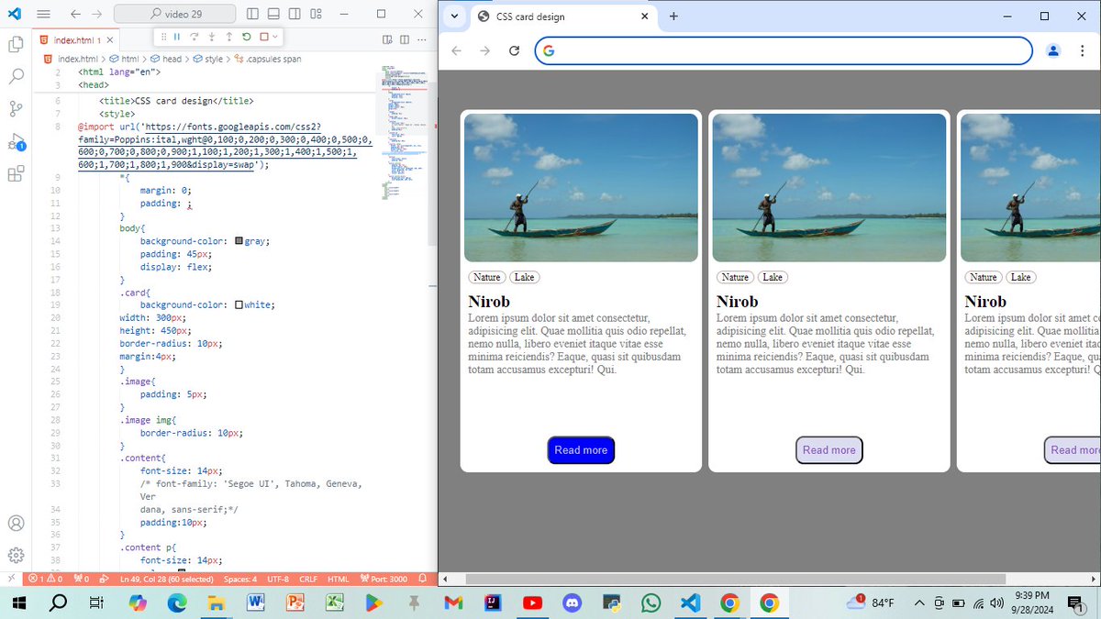Open the editor More Actions menu
Viewport: 1101px width, 619px height.
(x=421, y=39)
